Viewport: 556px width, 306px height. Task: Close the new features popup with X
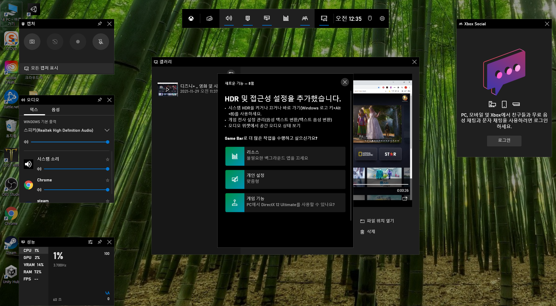345,82
